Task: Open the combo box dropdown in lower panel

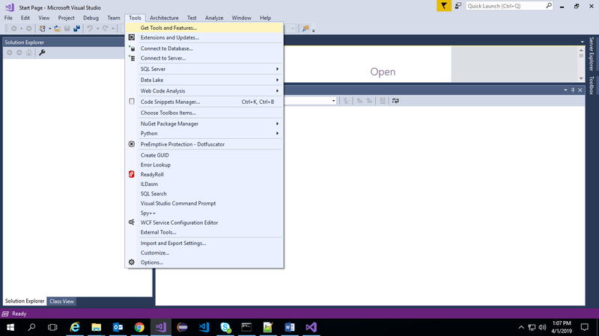Action: coord(332,100)
